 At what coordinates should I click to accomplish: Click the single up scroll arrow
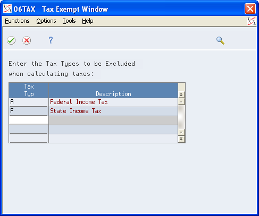pyautogui.click(x=181, y=101)
